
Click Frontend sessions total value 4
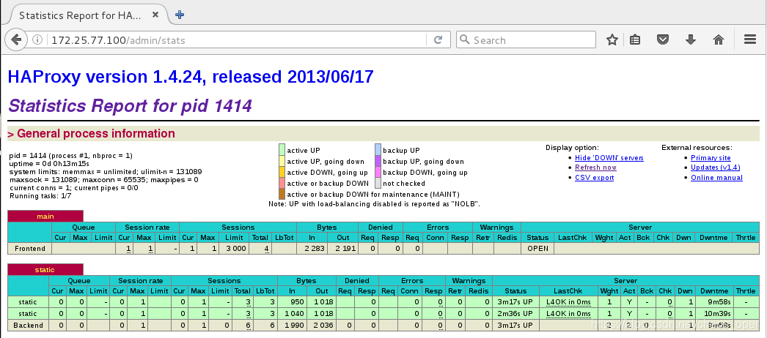267,249
